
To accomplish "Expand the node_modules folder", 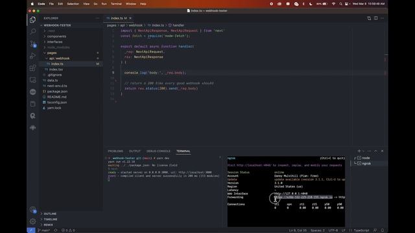I will [x=58, y=47].
